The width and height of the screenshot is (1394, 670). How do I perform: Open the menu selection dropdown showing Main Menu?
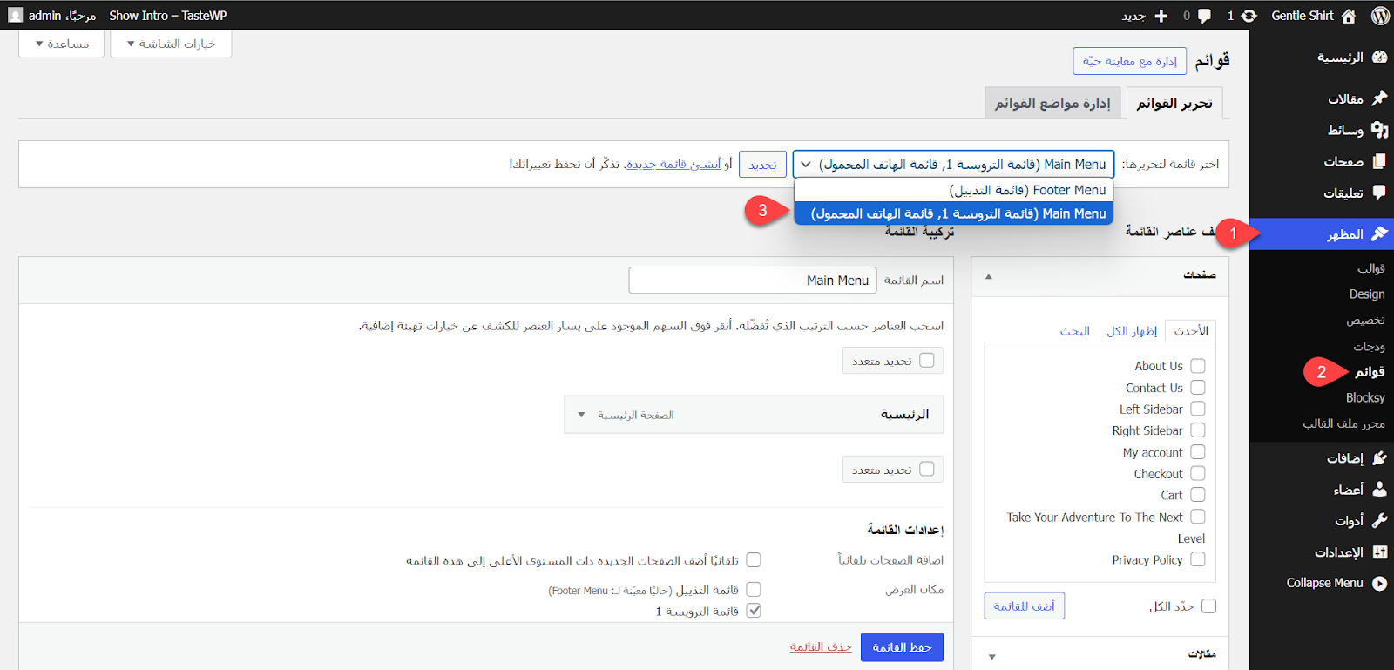coord(953,164)
